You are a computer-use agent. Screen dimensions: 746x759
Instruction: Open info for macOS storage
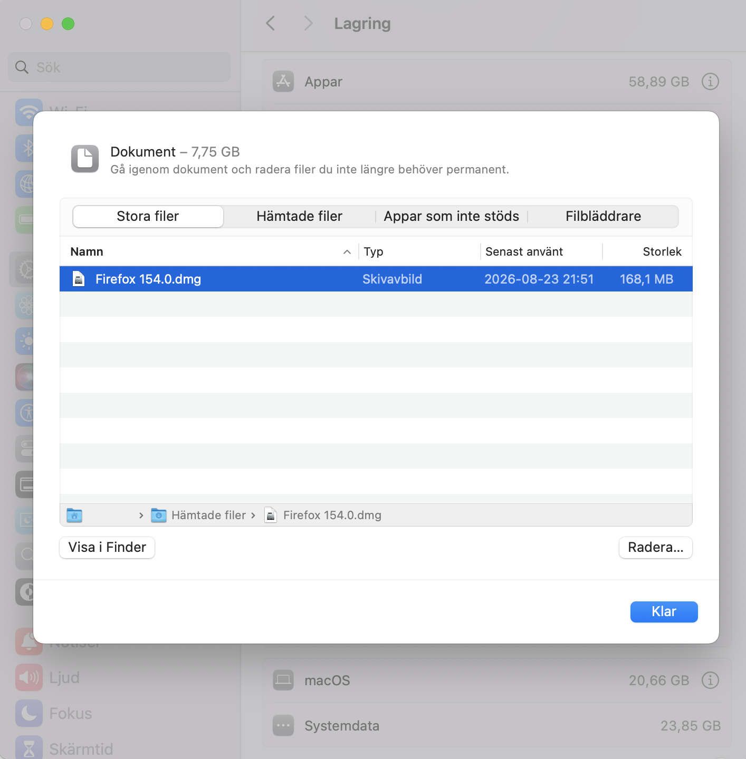(x=710, y=680)
